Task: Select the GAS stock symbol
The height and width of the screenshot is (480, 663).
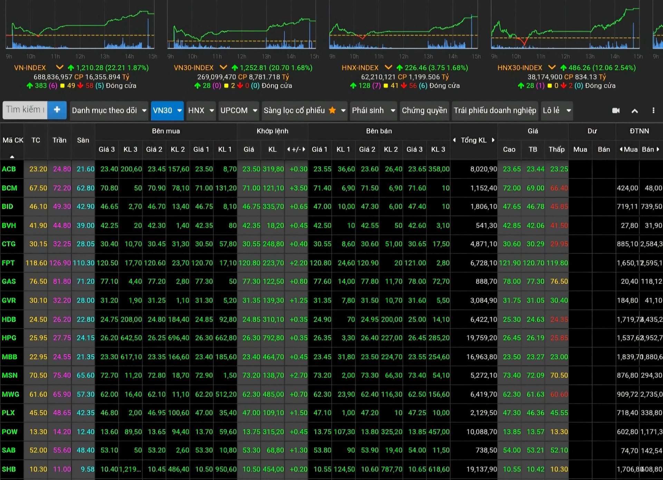Action: coord(9,281)
